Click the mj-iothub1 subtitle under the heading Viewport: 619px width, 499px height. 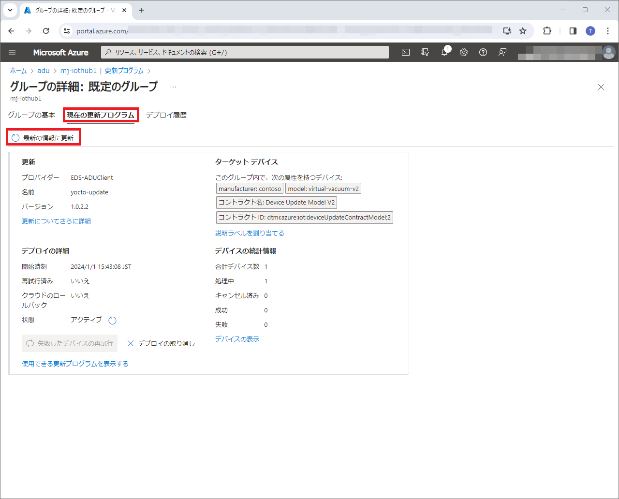26,98
